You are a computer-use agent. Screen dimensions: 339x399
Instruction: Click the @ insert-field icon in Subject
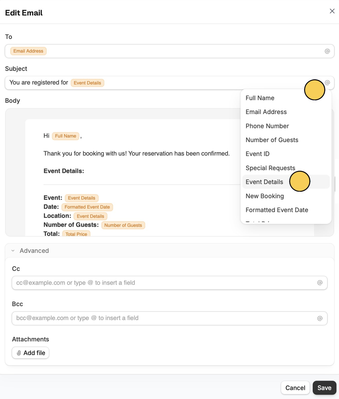(x=327, y=83)
